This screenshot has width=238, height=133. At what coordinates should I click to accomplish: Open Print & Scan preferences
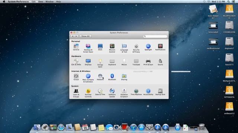click(x=148, y=62)
